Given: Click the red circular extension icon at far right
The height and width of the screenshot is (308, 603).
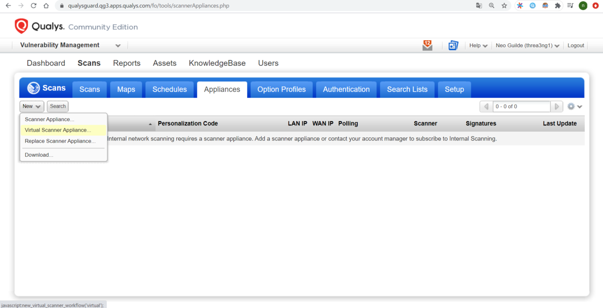Looking at the screenshot, I should (595, 6).
